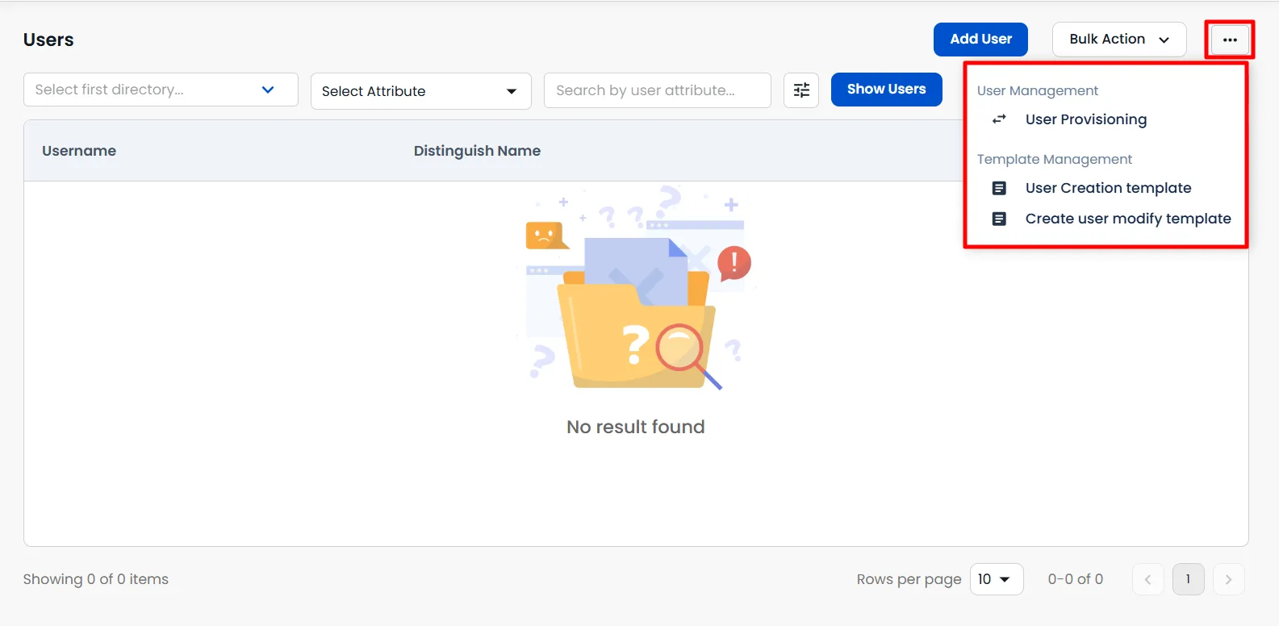Click the Template Management section label
Image resolution: width=1279 pixels, height=626 pixels.
click(x=1055, y=159)
